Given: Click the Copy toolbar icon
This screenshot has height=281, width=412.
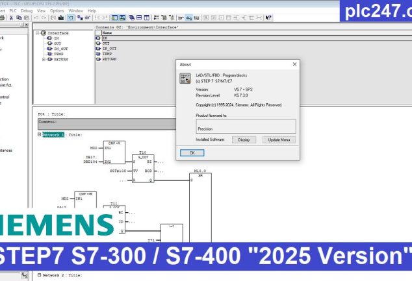Looking at the screenshot, I should (19, 18).
